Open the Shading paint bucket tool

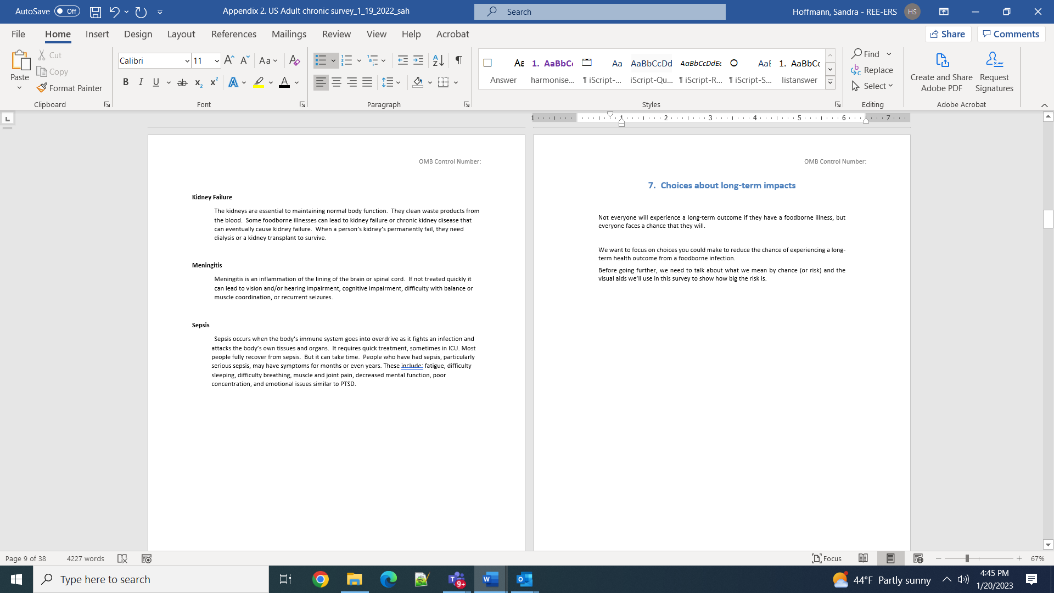(x=418, y=82)
